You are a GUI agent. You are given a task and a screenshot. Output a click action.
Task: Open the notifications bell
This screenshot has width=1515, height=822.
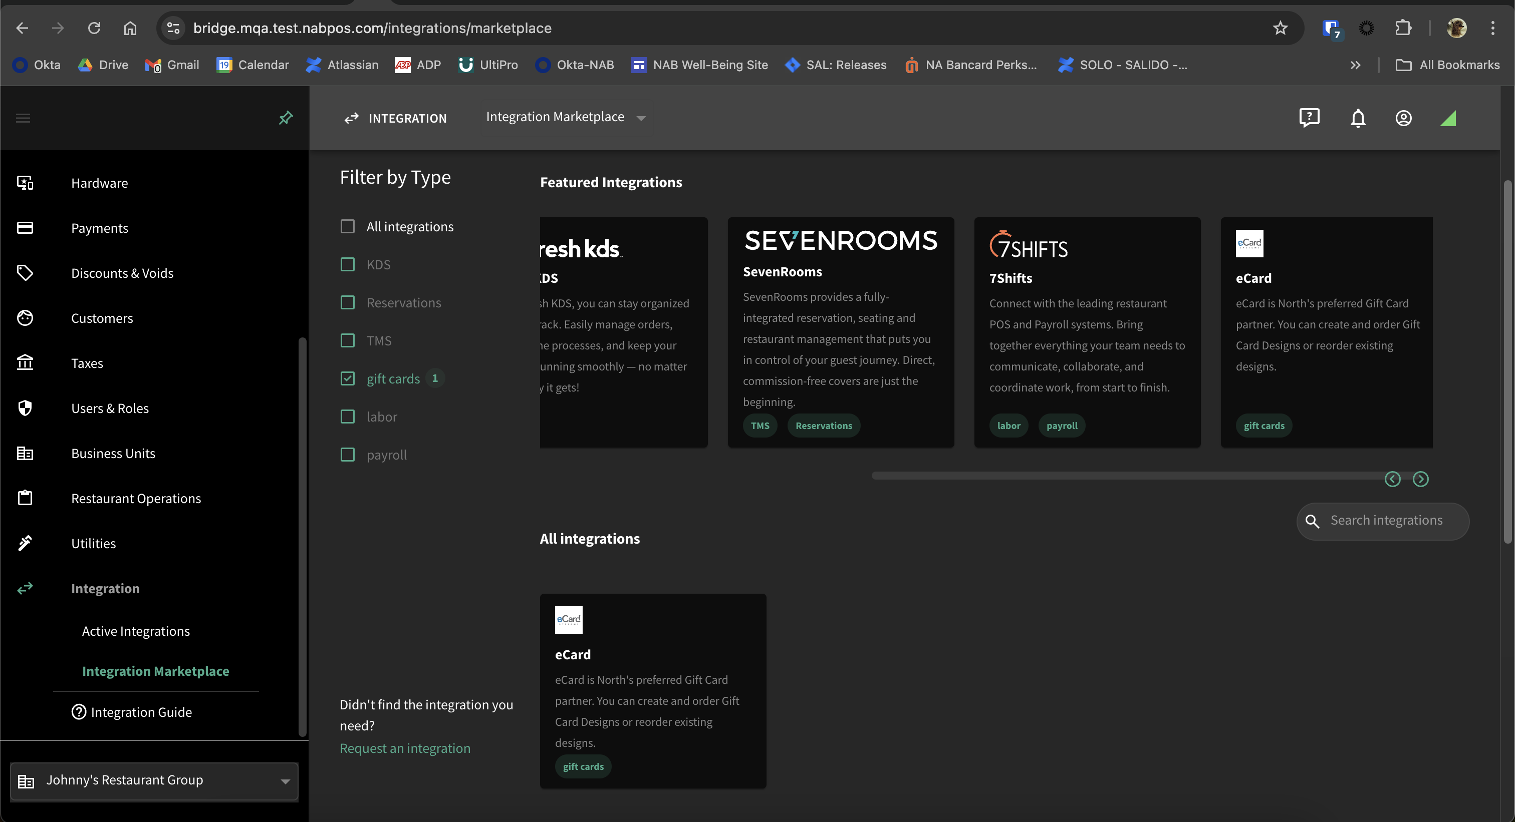pyautogui.click(x=1357, y=119)
